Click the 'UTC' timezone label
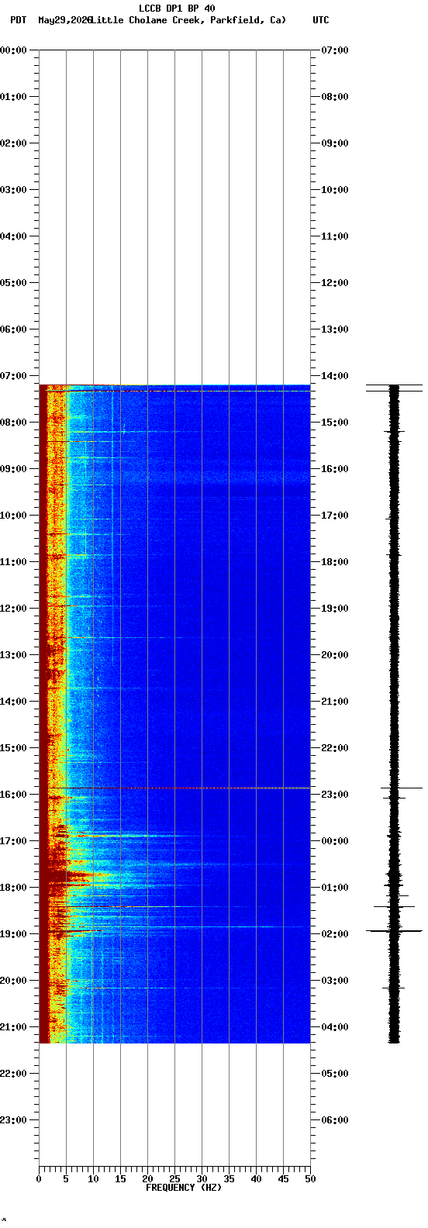Viewport: 428px width, 1228px height. [x=321, y=20]
